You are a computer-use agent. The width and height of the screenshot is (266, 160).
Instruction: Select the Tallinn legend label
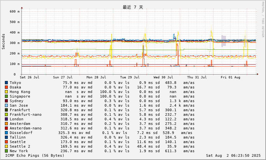coord(18,138)
